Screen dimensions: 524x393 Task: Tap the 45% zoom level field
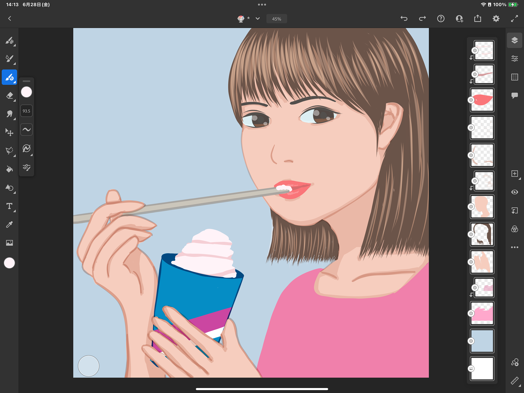tap(276, 19)
